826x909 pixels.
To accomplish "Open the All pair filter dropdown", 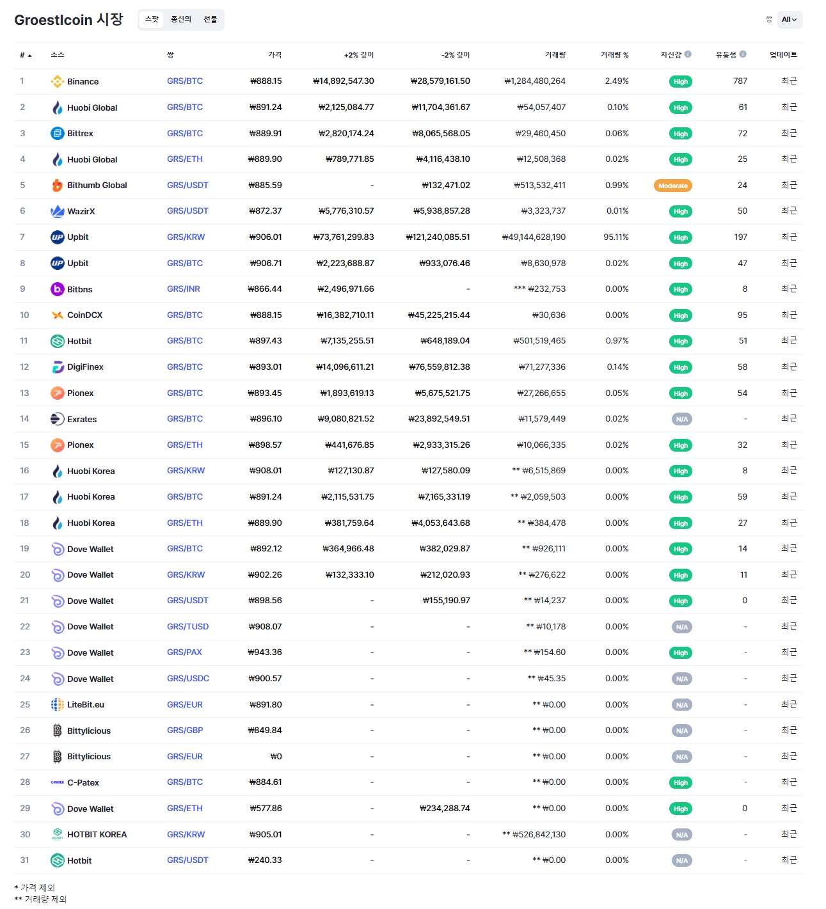I will 790,20.
